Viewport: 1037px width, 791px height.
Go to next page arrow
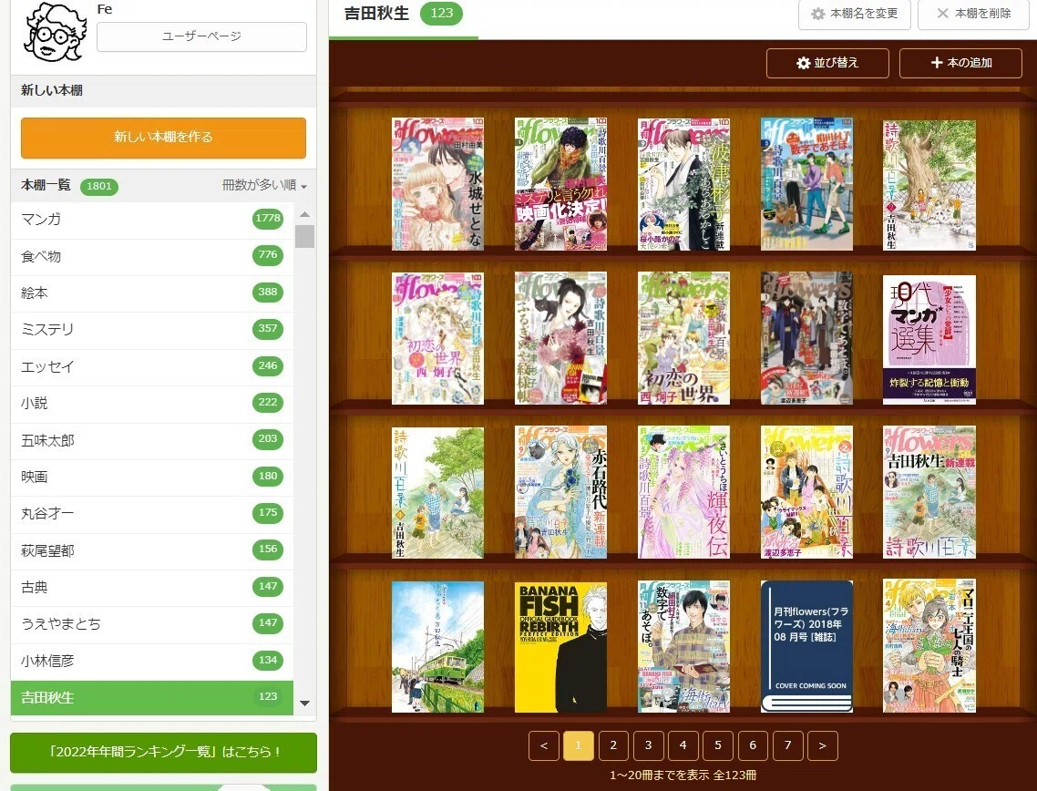823,746
